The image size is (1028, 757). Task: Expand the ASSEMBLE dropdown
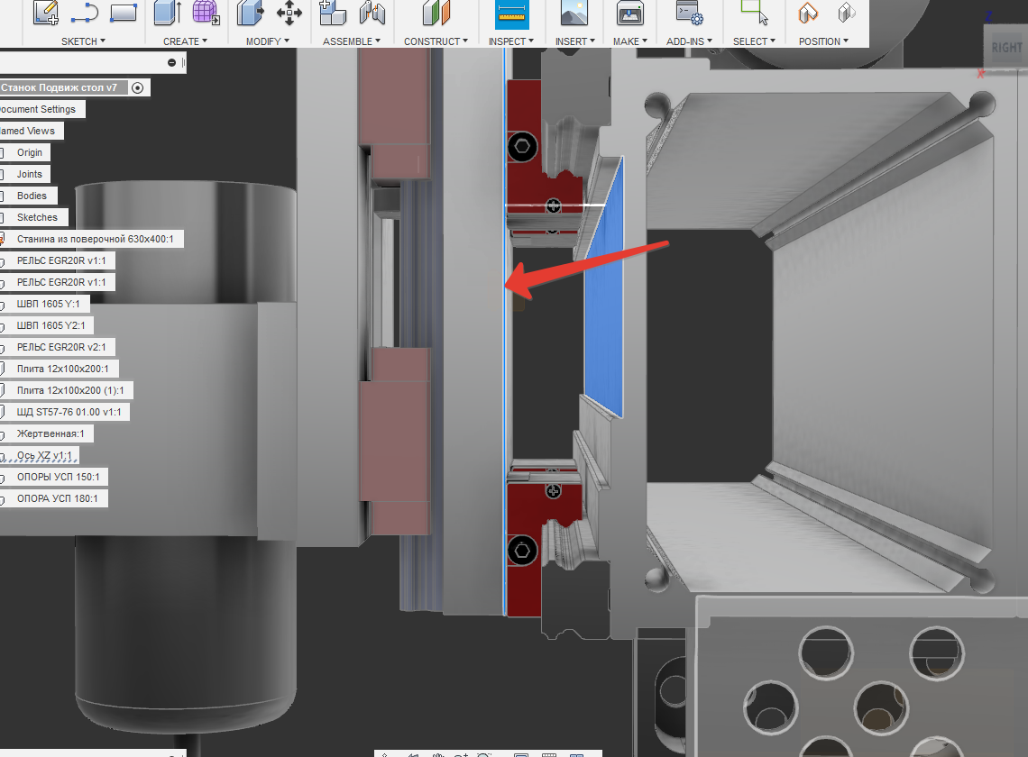[x=352, y=41]
